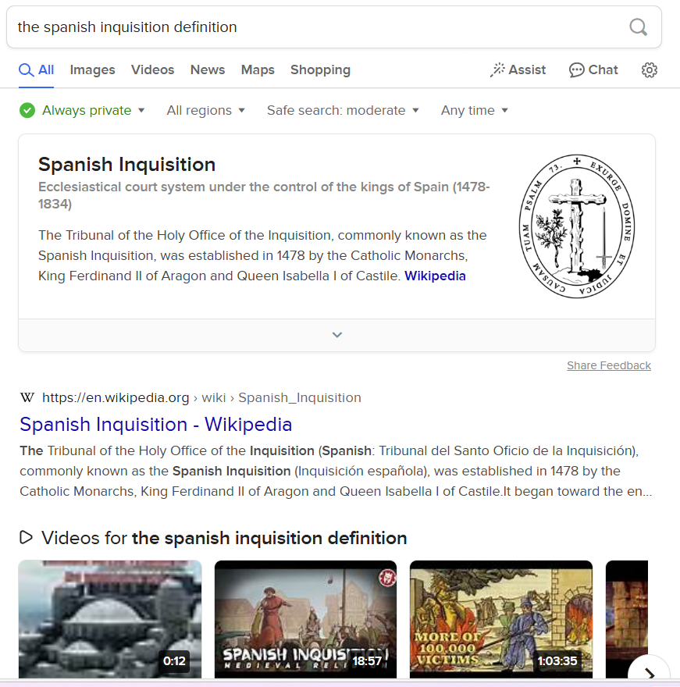The height and width of the screenshot is (687, 680).
Task: Click the Share Feedback link
Action: (609, 365)
